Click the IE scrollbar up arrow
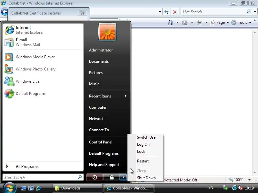This screenshot has height=193, width=258. (255, 32)
